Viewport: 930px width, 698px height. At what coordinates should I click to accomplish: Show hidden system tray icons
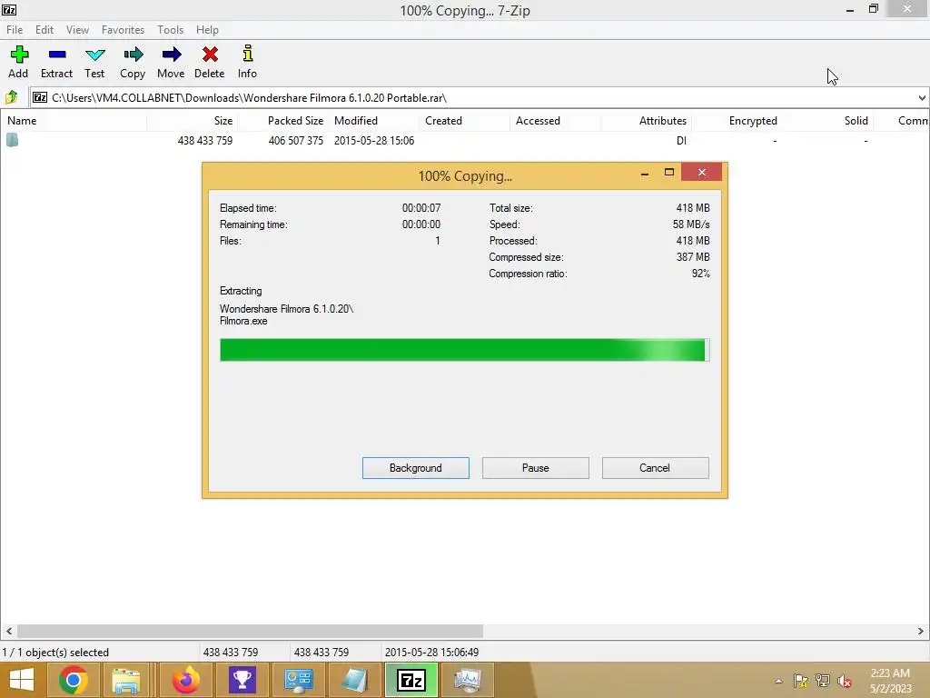(778, 682)
